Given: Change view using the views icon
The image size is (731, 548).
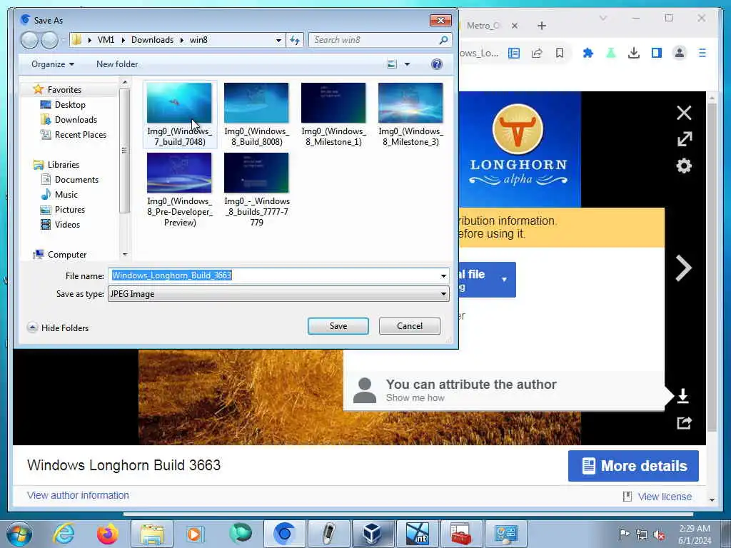Looking at the screenshot, I should click(x=392, y=64).
